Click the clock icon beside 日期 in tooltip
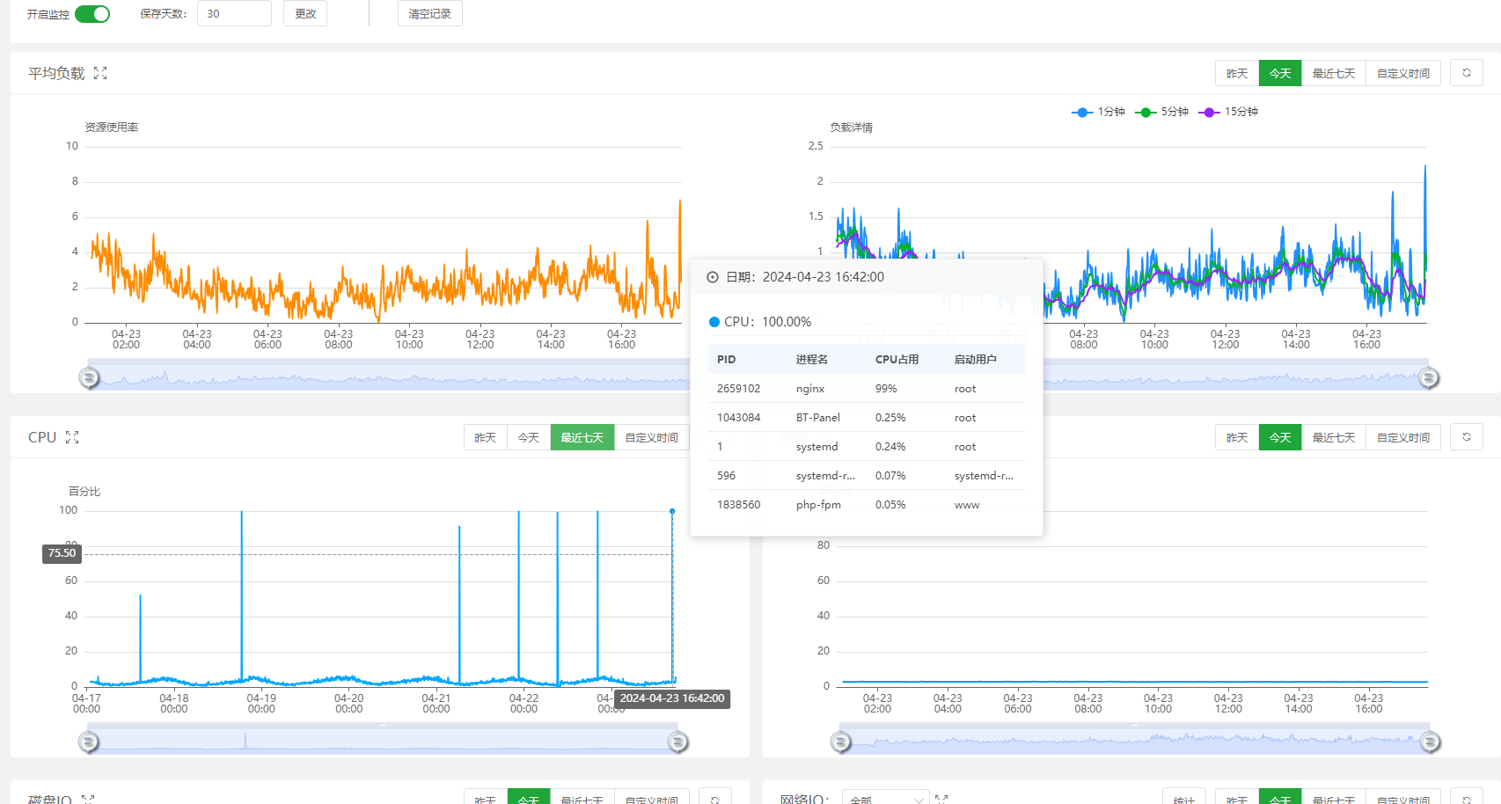1501x804 pixels. tap(713, 277)
